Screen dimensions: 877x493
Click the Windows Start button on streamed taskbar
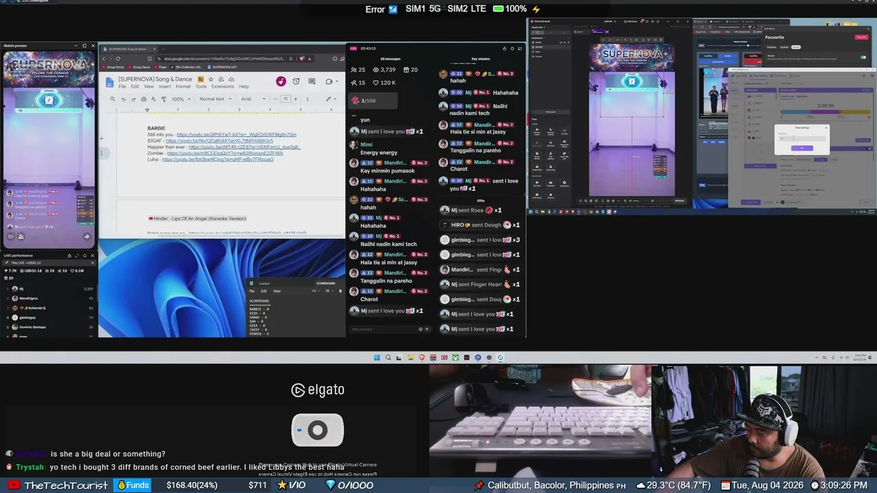(377, 357)
